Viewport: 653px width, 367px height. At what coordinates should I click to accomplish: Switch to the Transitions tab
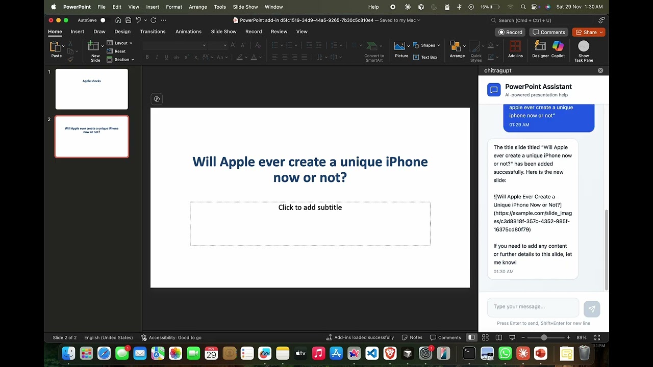(153, 32)
